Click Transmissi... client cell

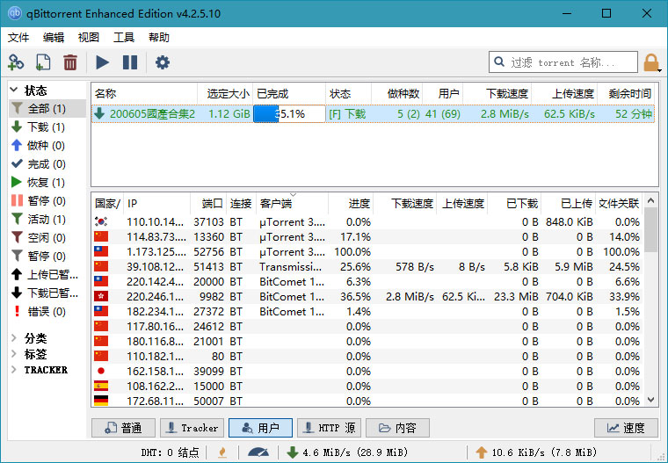tap(290, 266)
